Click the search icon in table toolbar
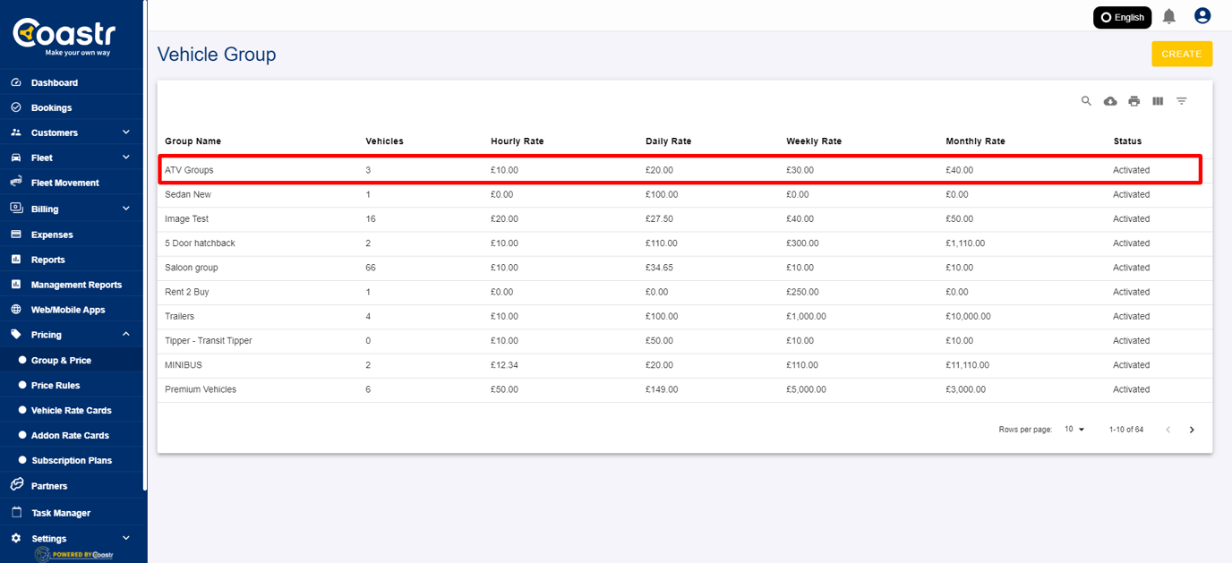Viewport: 1232px width, 563px height. (1086, 101)
